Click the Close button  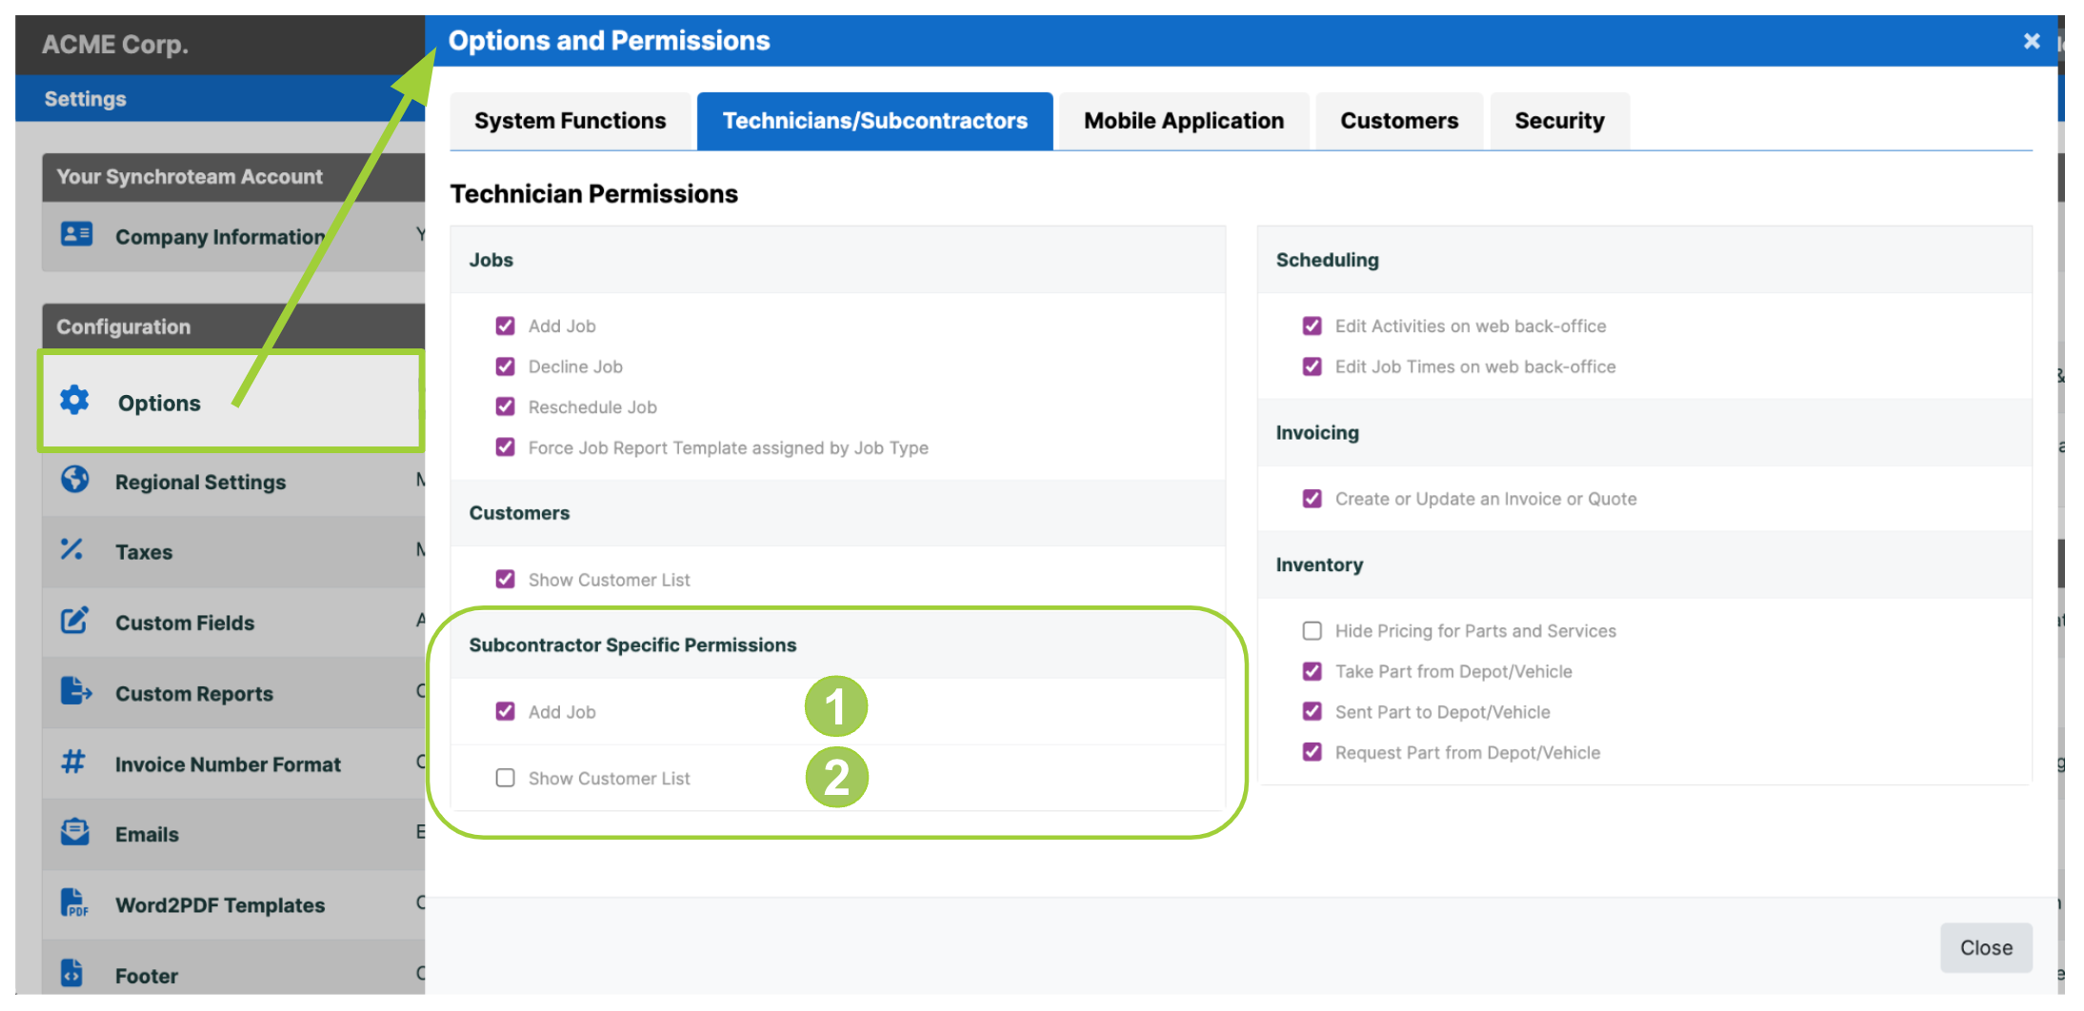1986,947
